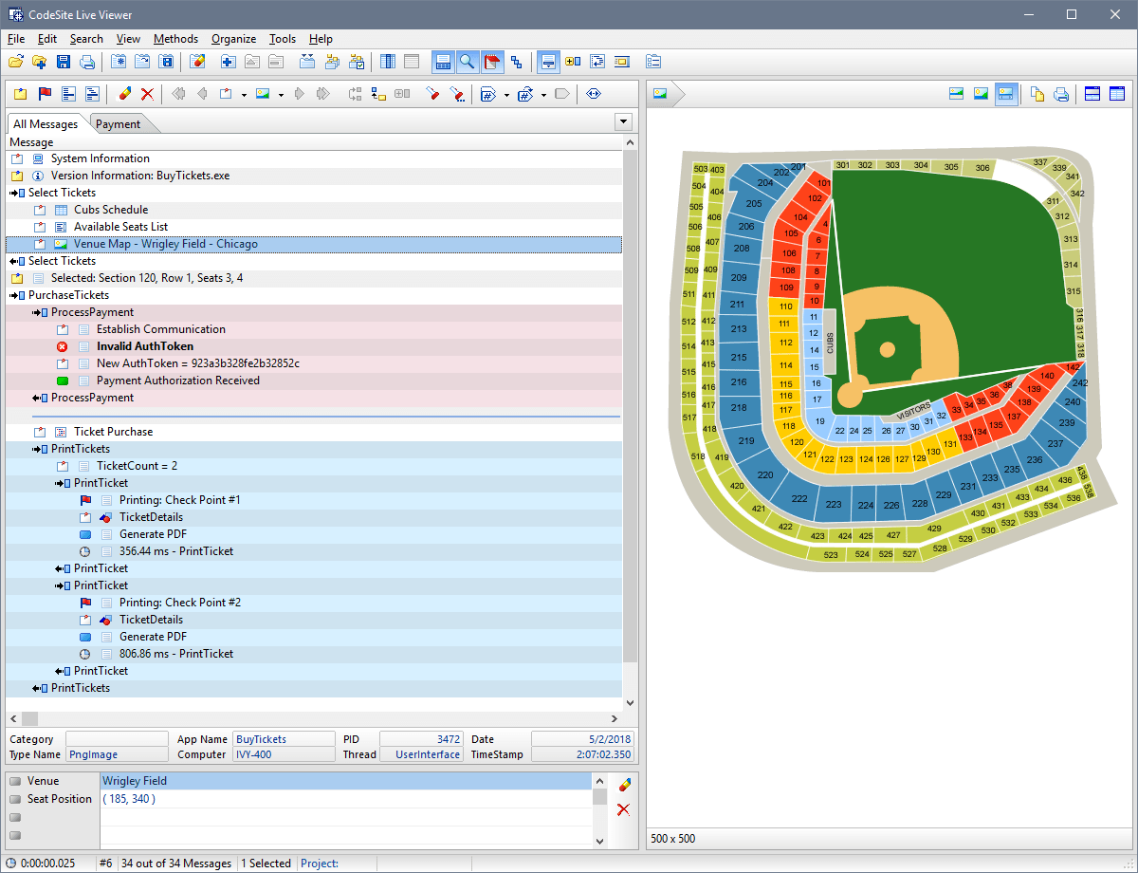Toggle the highlighted red notebook icon in toolbar
Image resolution: width=1138 pixels, height=873 pixels.
(492, 62)
